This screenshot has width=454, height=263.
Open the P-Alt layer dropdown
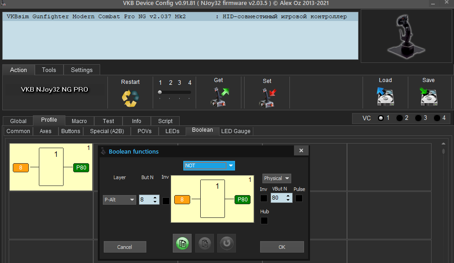coord(119,200)
